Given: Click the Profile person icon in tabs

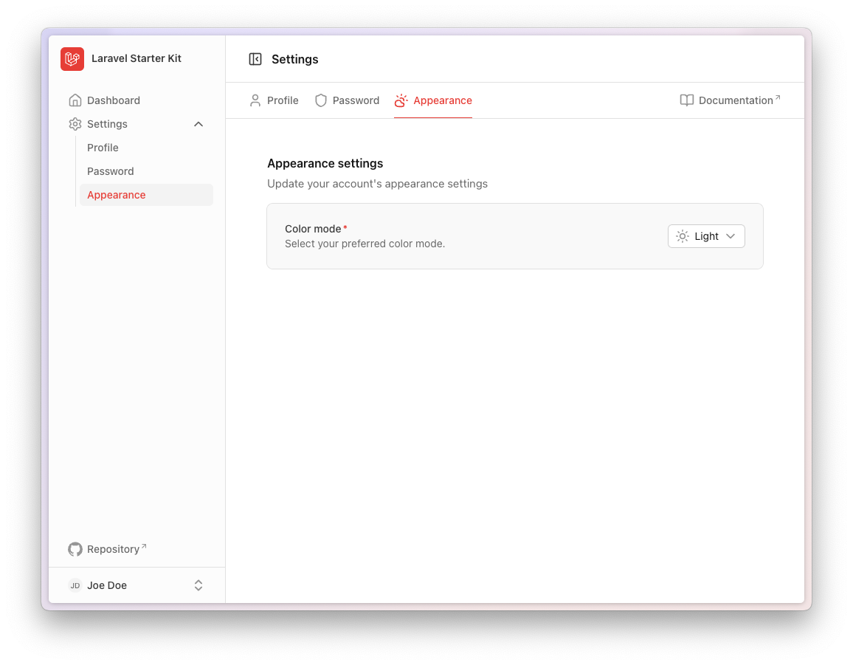Looking at the screenshot, I should 255,100.
